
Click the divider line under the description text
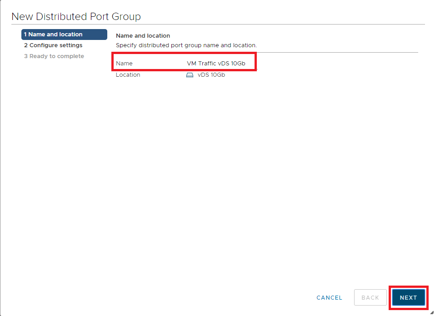click(x=266, y=52)
